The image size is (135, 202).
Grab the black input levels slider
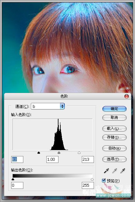pyautogui.click(x=39, y=153)
